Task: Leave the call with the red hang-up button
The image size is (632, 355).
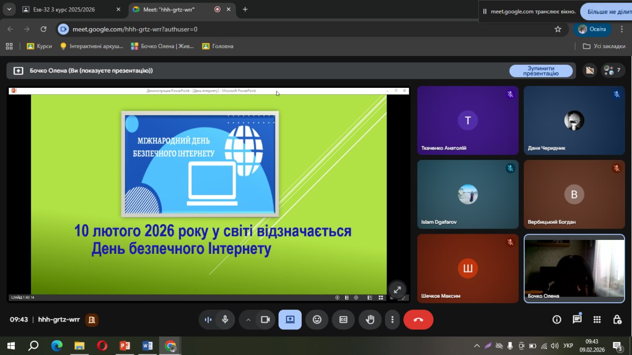Action: coord(418,319)
